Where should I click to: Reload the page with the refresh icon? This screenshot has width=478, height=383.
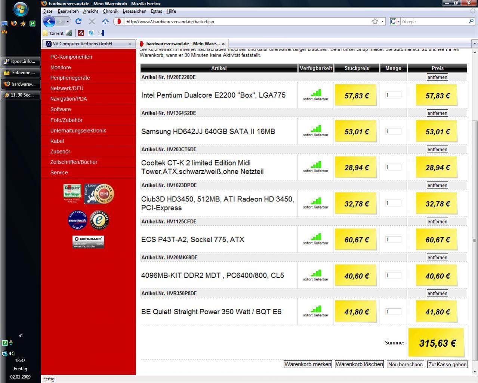click(x=78, y=22)
